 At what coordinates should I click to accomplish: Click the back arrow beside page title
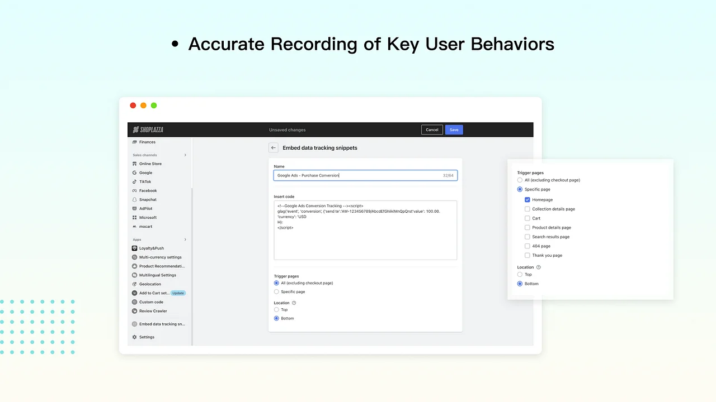(273, 148)
